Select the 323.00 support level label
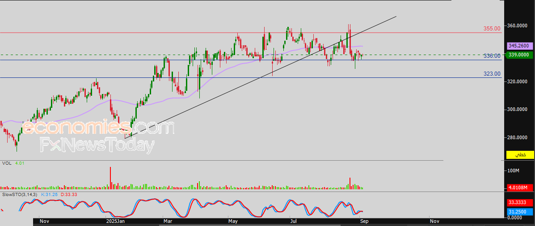The image size is (535, 226). [492, 74]
